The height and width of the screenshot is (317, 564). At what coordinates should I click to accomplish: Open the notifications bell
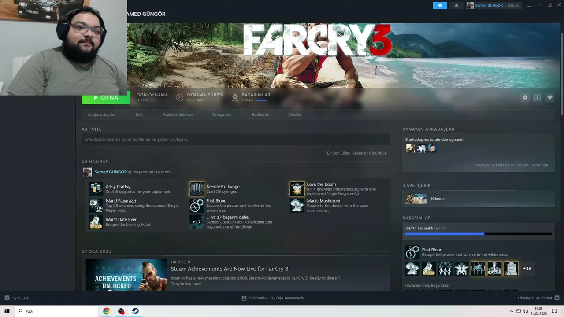456,6
